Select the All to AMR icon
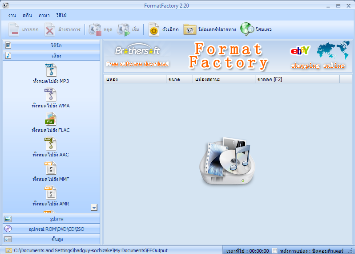 51,193
